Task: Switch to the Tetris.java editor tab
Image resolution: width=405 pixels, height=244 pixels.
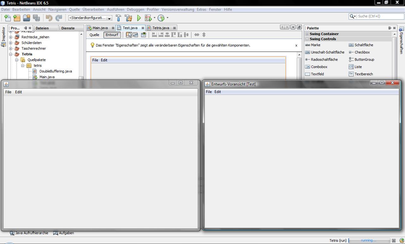Action: 161,28
